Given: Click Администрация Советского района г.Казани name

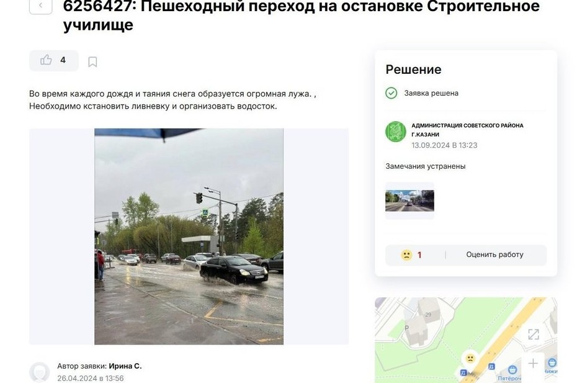Looking at the screenshot, I should (x=467, y=130).
